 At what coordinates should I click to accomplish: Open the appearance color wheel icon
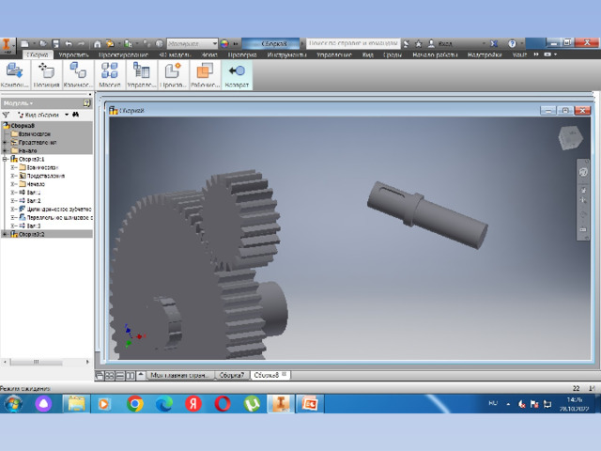(224, 44)
